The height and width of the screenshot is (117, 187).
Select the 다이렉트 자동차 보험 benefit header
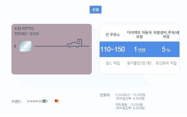pyautogui.click(x=140, y=35)
